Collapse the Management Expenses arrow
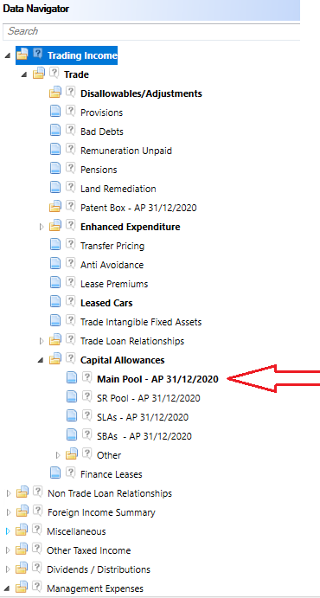Screen dimensions: 320x598 (8, 588)
